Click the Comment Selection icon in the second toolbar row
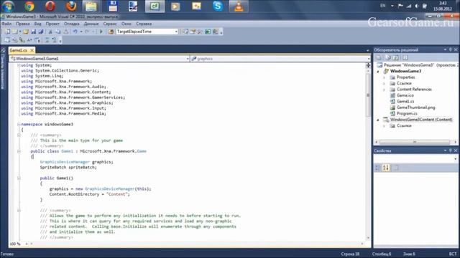This screenshot has width=460, height=258. point(47,40)
